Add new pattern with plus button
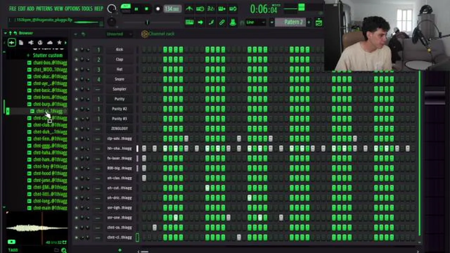The image size is (450, 253). click(x=309, y=22)
